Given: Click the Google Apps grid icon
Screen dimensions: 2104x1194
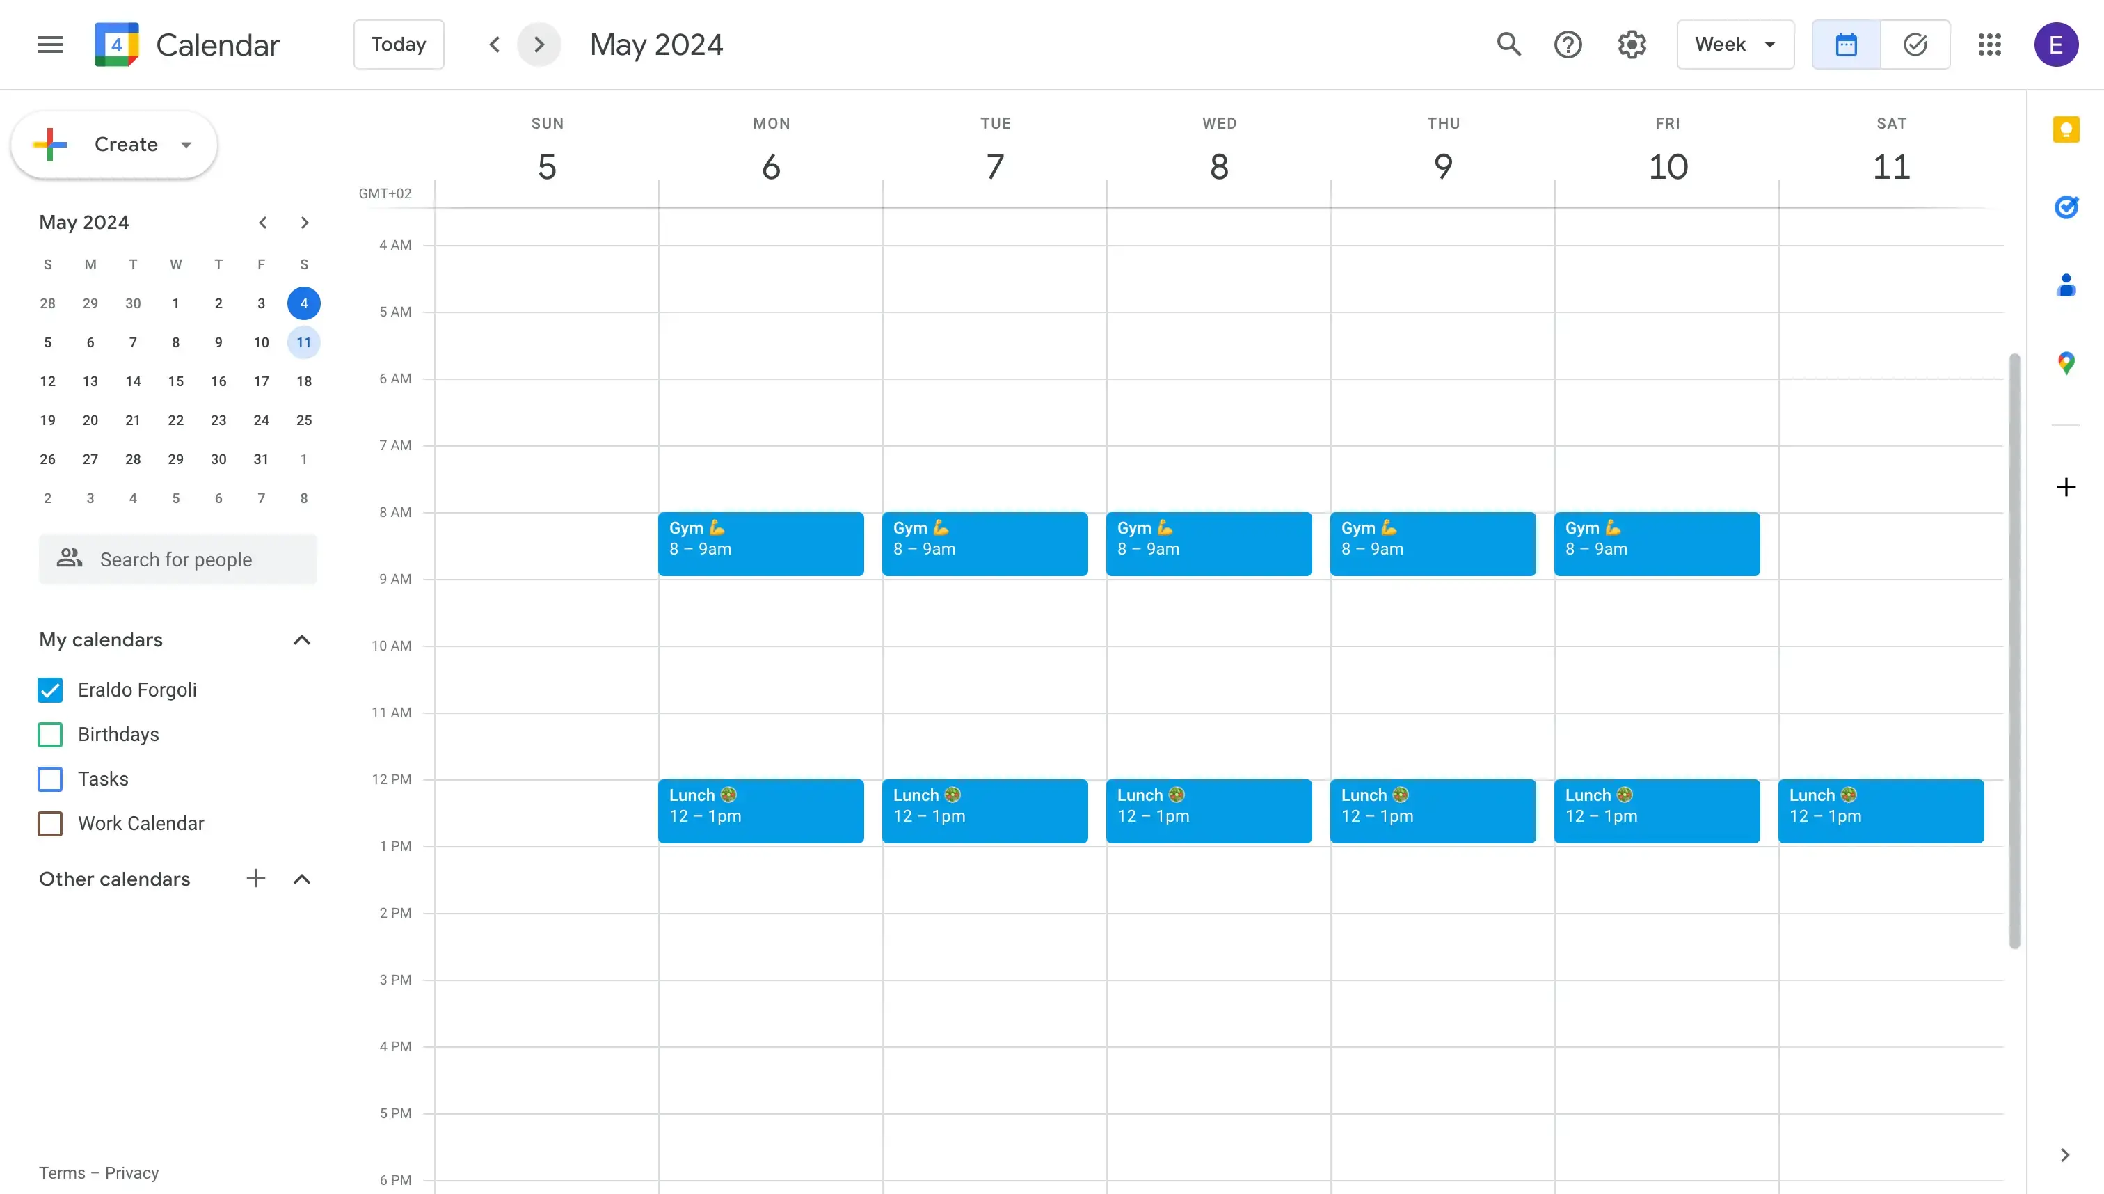Looking at the screenshot, I should 1990,45.
